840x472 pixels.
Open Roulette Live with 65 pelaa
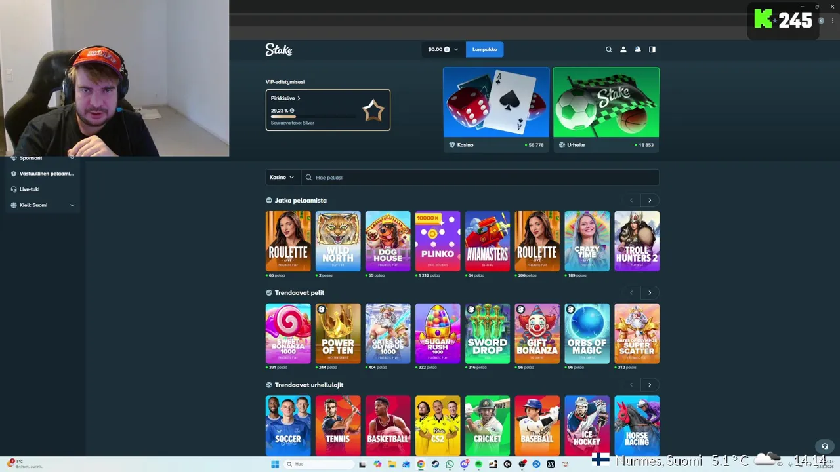click(288, 241)
